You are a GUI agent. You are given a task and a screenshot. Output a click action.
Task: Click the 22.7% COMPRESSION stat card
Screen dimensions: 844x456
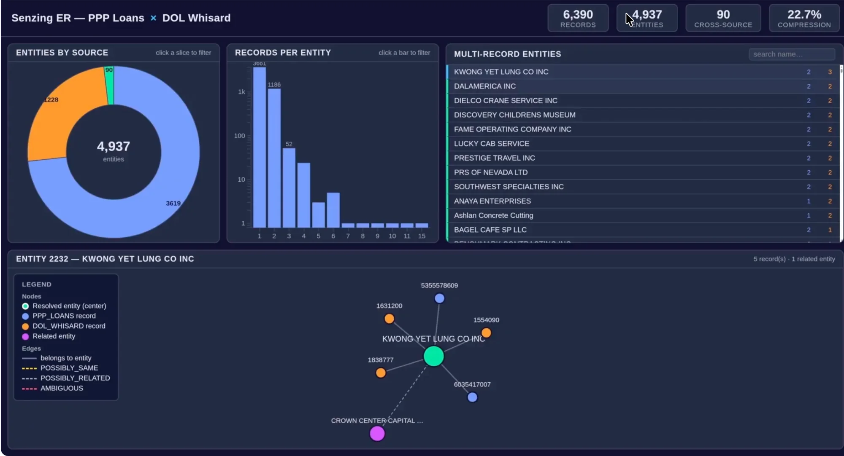click(x=804, y=18)
